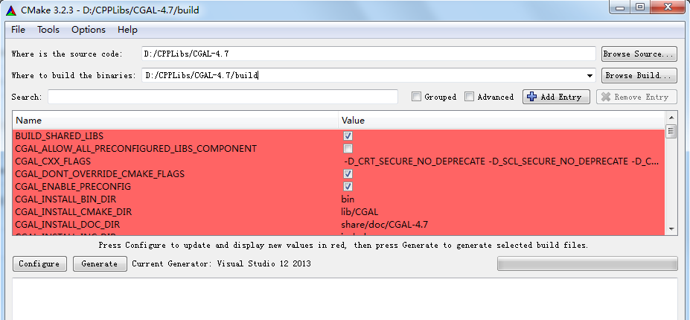690x320 pixels.
Task: Check CGAL_ALLOW_ALL_PRECONFIGURED_LIBS_COMPONENT checkbox
Action: click(348, 148)
